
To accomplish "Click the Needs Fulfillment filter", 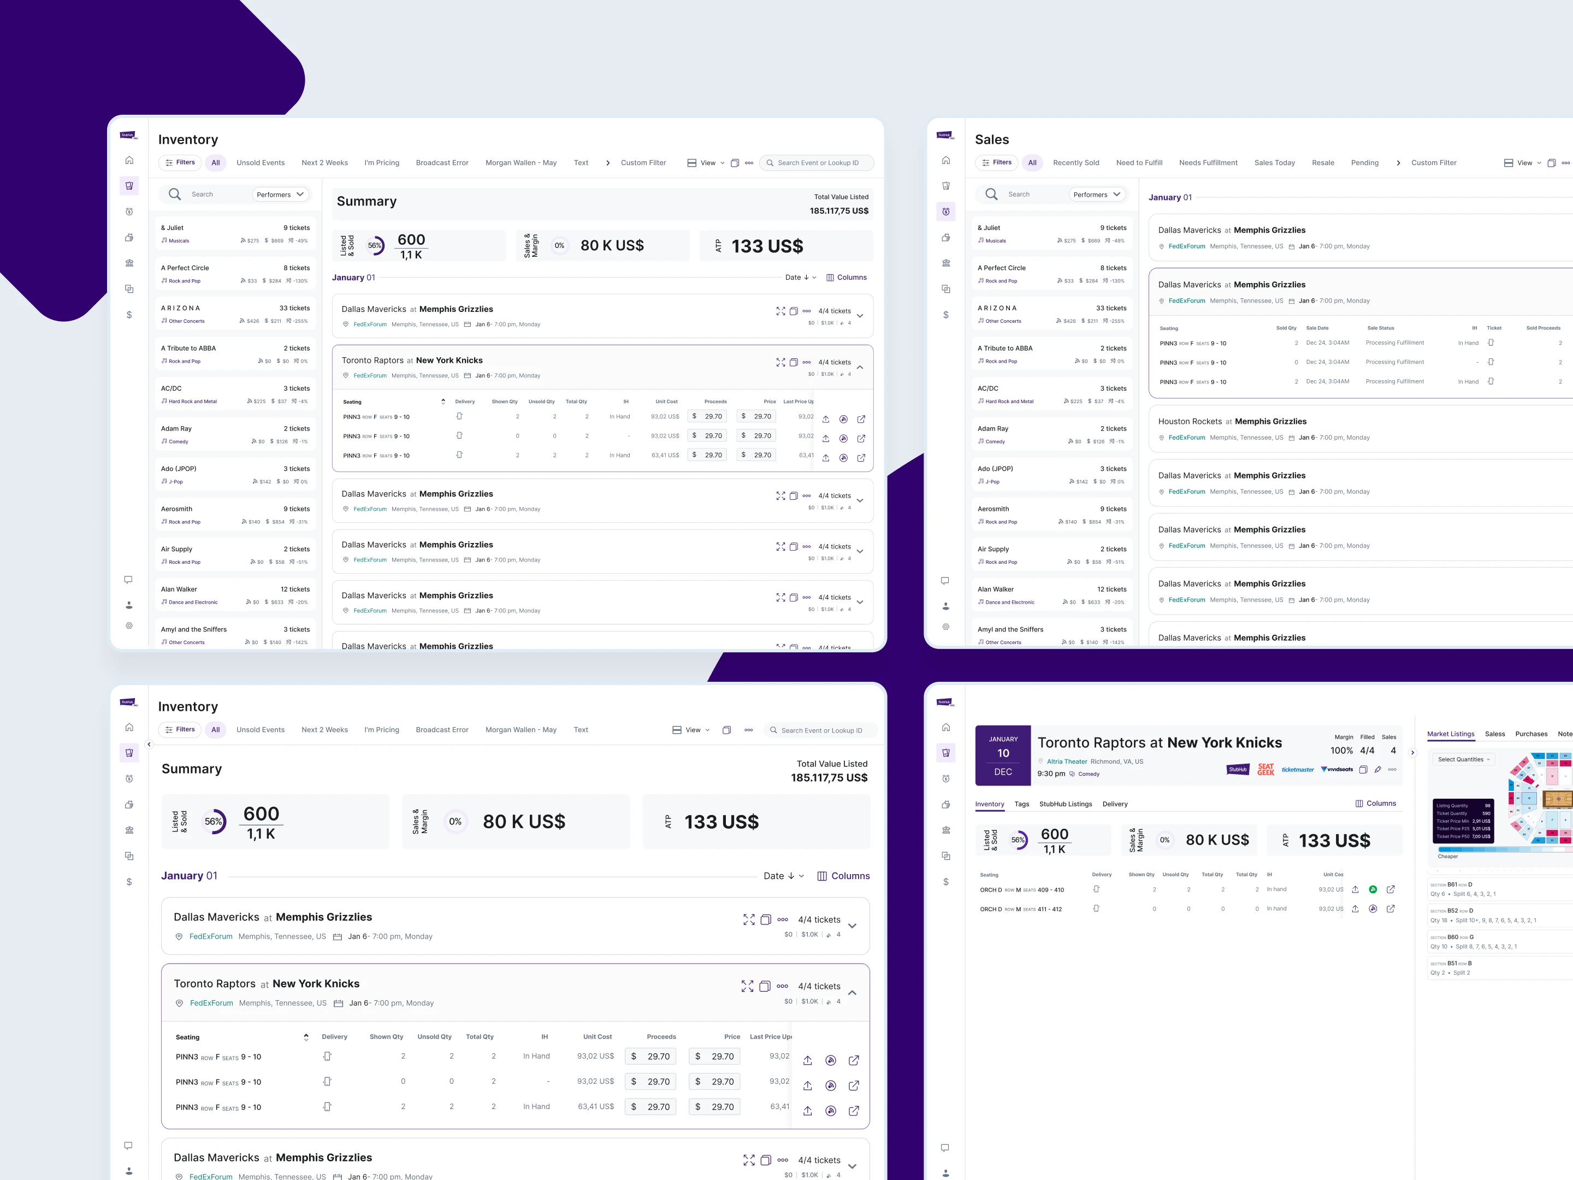I will pos(1208,163).
